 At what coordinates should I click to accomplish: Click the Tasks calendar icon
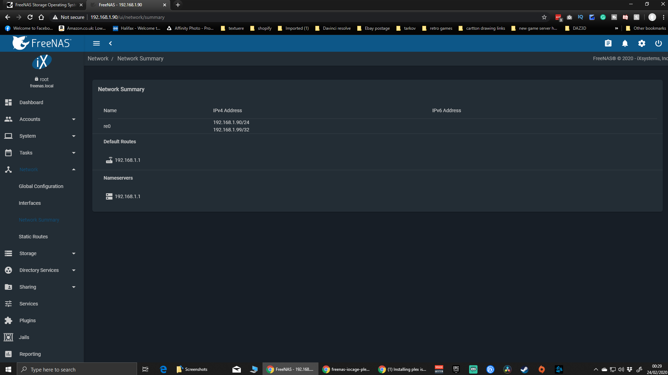pyautogui.click(x=8, y=153)
